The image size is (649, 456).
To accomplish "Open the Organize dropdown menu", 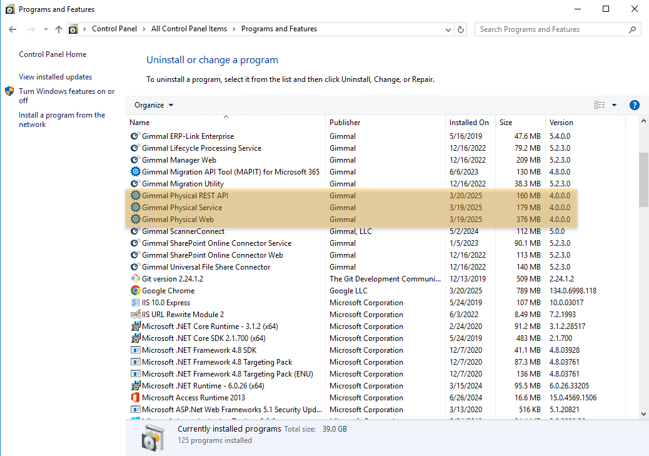I will coord(154,105).
